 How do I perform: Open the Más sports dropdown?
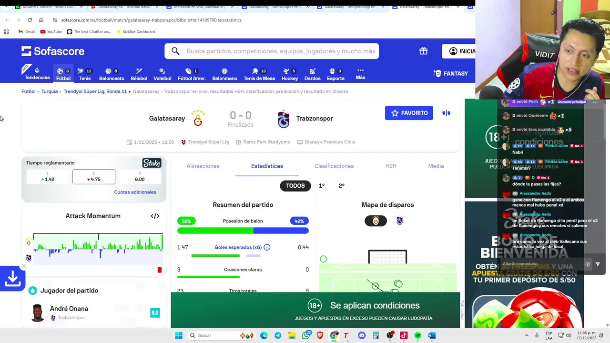pyautogui.click(x=360, y=73)
